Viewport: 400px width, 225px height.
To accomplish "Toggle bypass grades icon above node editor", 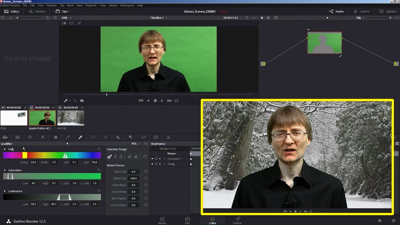I will [x=276, y=18].
